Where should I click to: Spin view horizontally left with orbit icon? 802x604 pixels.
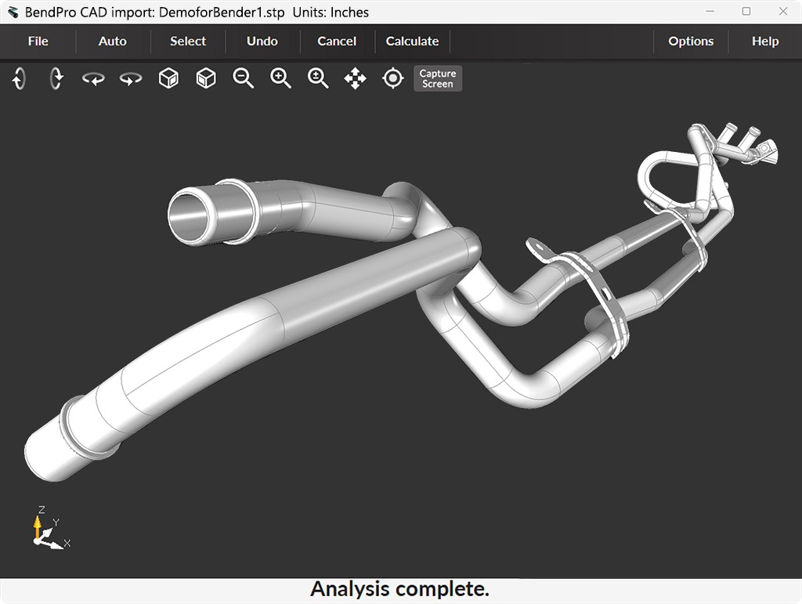[x=94, y=78]
